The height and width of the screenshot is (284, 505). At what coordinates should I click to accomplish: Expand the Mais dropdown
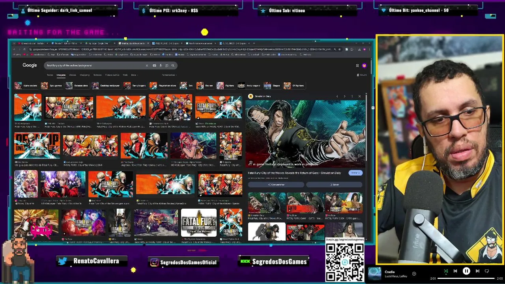tap(134, 75)
